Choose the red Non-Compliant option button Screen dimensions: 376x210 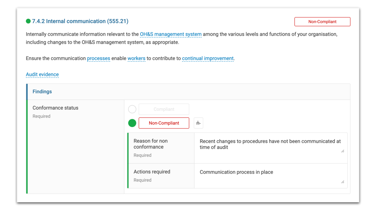click(x=164, y=123)
